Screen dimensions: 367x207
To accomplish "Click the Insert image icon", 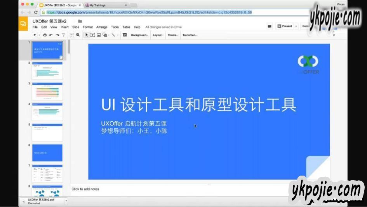I will (x=99, y=35).
